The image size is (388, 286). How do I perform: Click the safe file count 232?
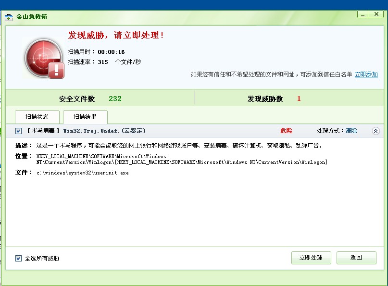tap(115, 99)
